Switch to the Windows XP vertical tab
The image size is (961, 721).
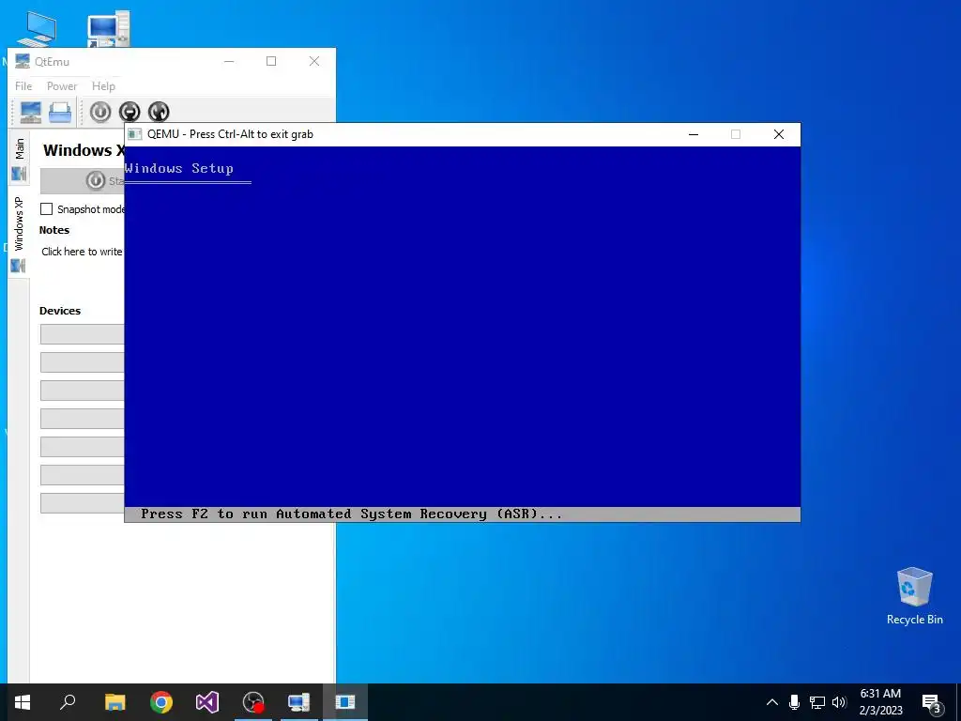(x=19, y=233)
